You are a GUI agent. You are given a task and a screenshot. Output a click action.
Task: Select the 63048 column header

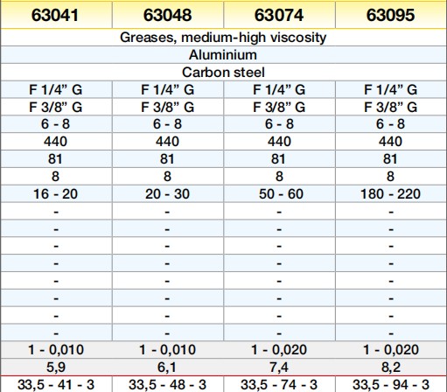coord(168,15)
